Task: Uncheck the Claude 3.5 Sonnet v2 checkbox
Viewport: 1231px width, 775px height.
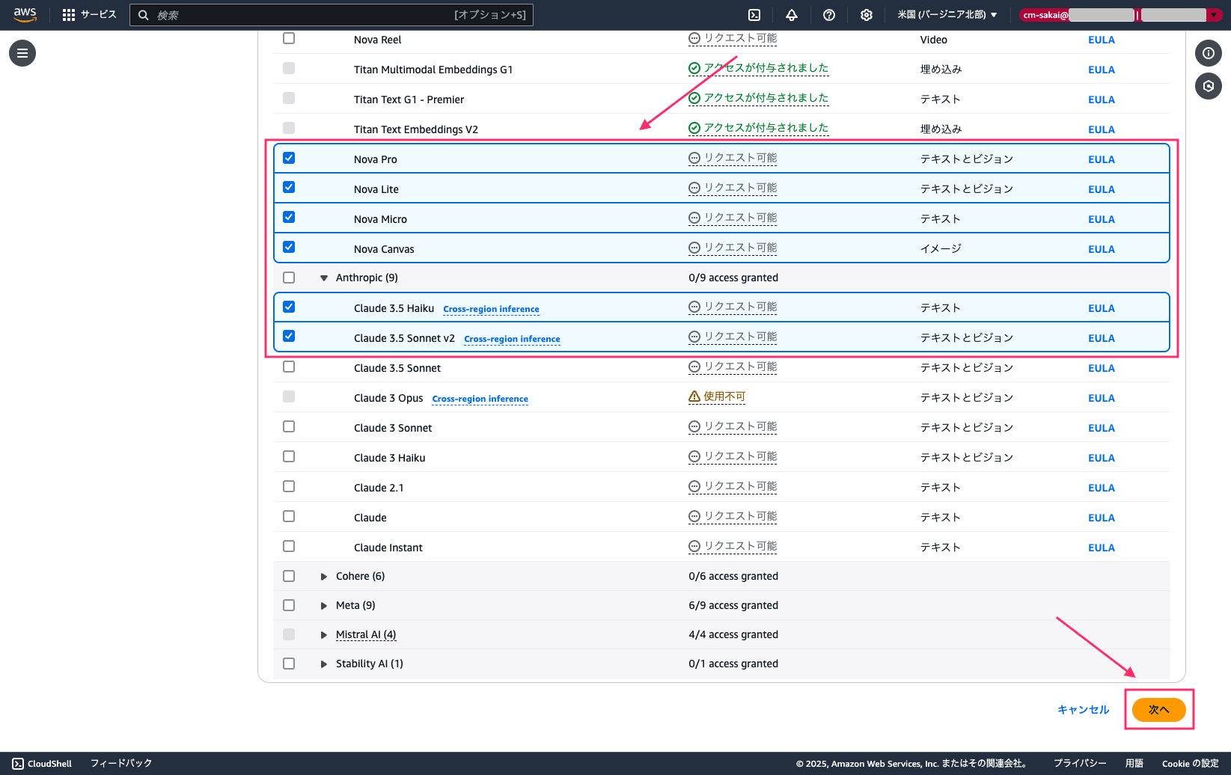Action: pos(289,336)
